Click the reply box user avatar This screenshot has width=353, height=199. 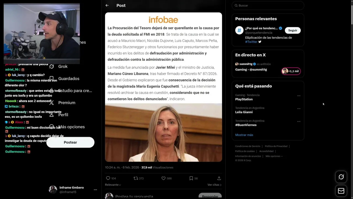point(109,196)
